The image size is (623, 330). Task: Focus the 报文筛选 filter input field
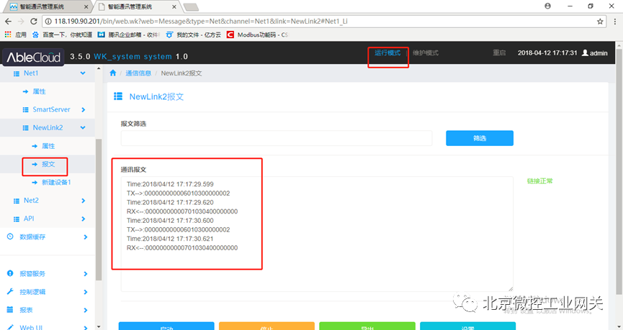[276, 138]
